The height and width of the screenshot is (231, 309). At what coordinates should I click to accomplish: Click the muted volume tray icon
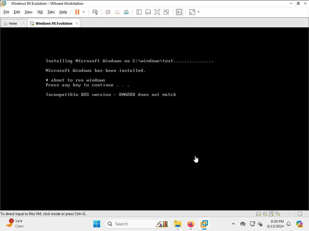[260, 224]
